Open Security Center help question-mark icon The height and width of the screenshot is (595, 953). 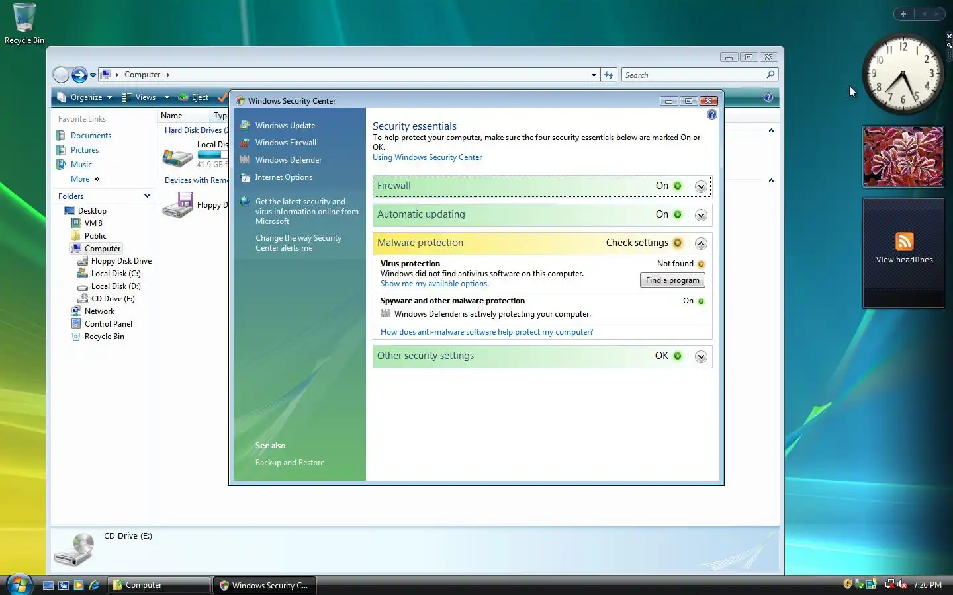pos(711,114)
